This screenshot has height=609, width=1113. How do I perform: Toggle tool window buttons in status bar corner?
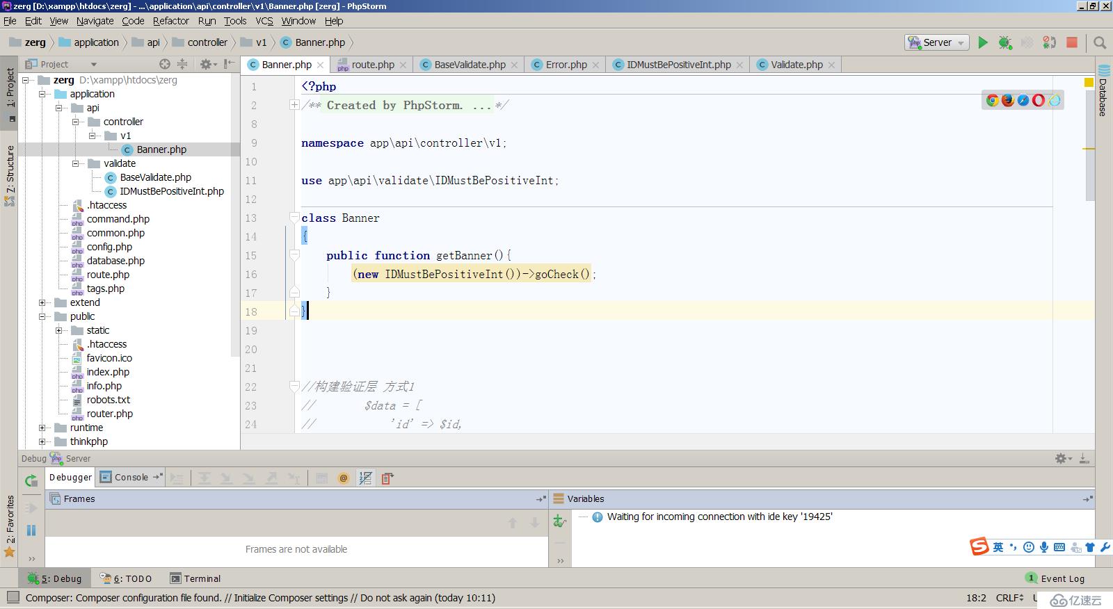pos(13,597)
